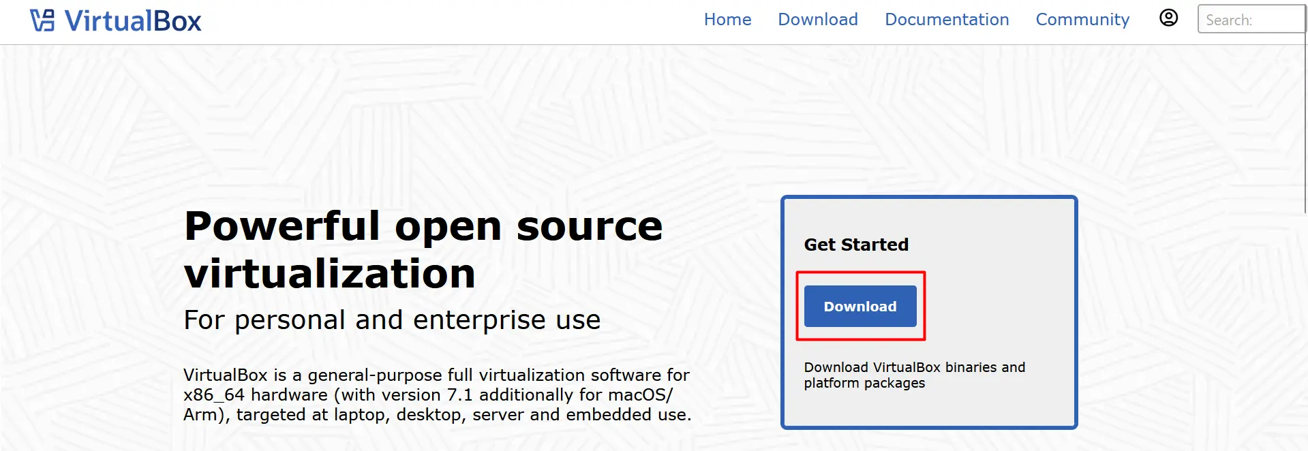Screen dimensions: 1308x451
Task: Navigate to the Community section
Action: [x=1082, y=20]
